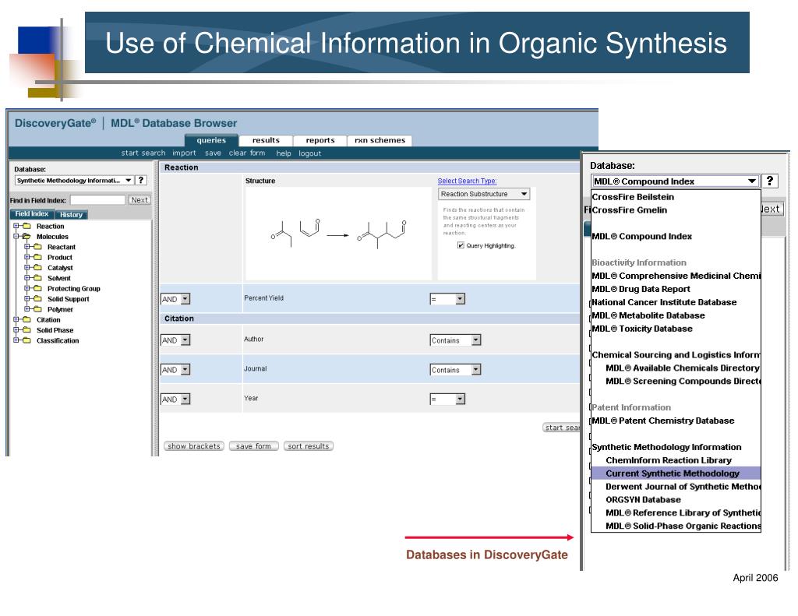The height and width of the screenshot is (616, 798).
Task: Click the Find in Field Index input
Action: [x=97, y=200]
